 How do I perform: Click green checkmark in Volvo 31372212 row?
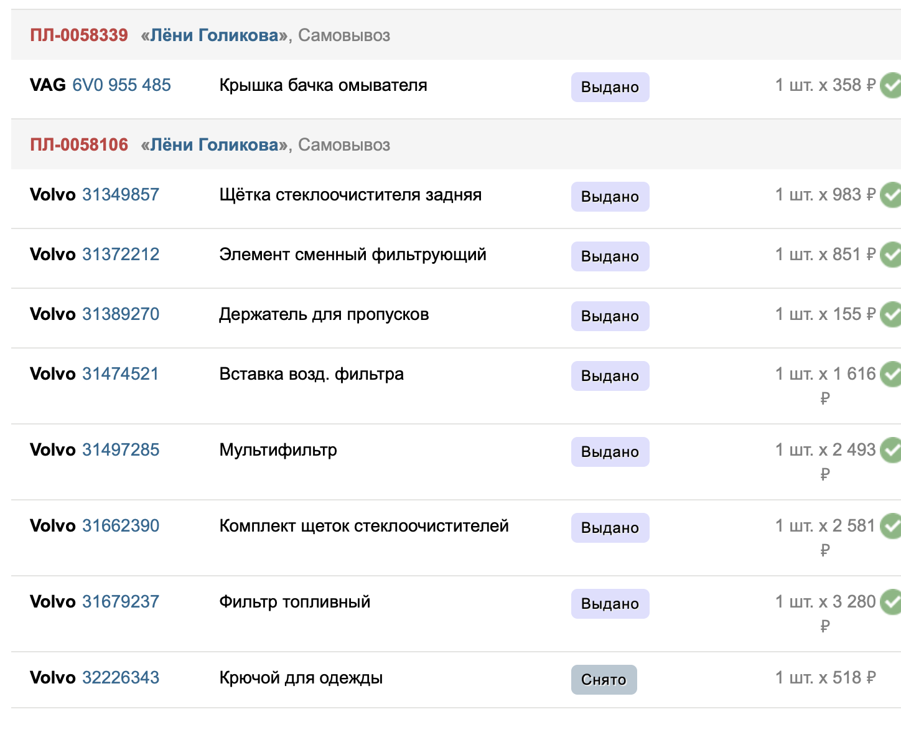[891, 255]
